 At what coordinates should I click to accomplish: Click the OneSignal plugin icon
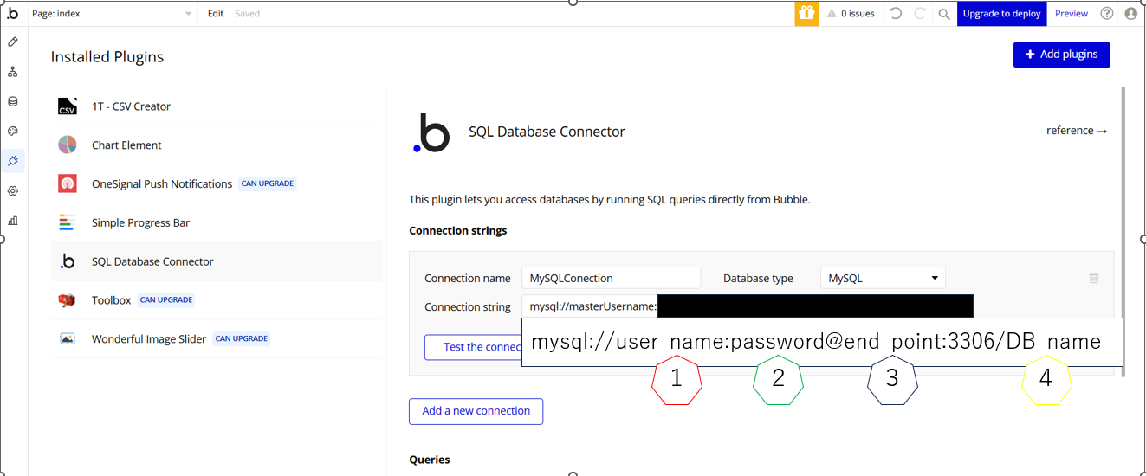click(68, 183)
